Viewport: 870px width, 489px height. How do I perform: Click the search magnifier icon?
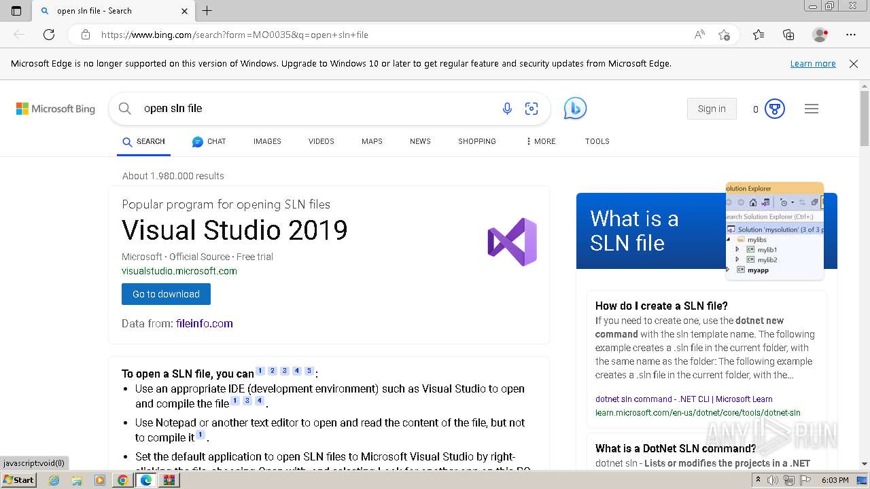(x=125, y=109)
